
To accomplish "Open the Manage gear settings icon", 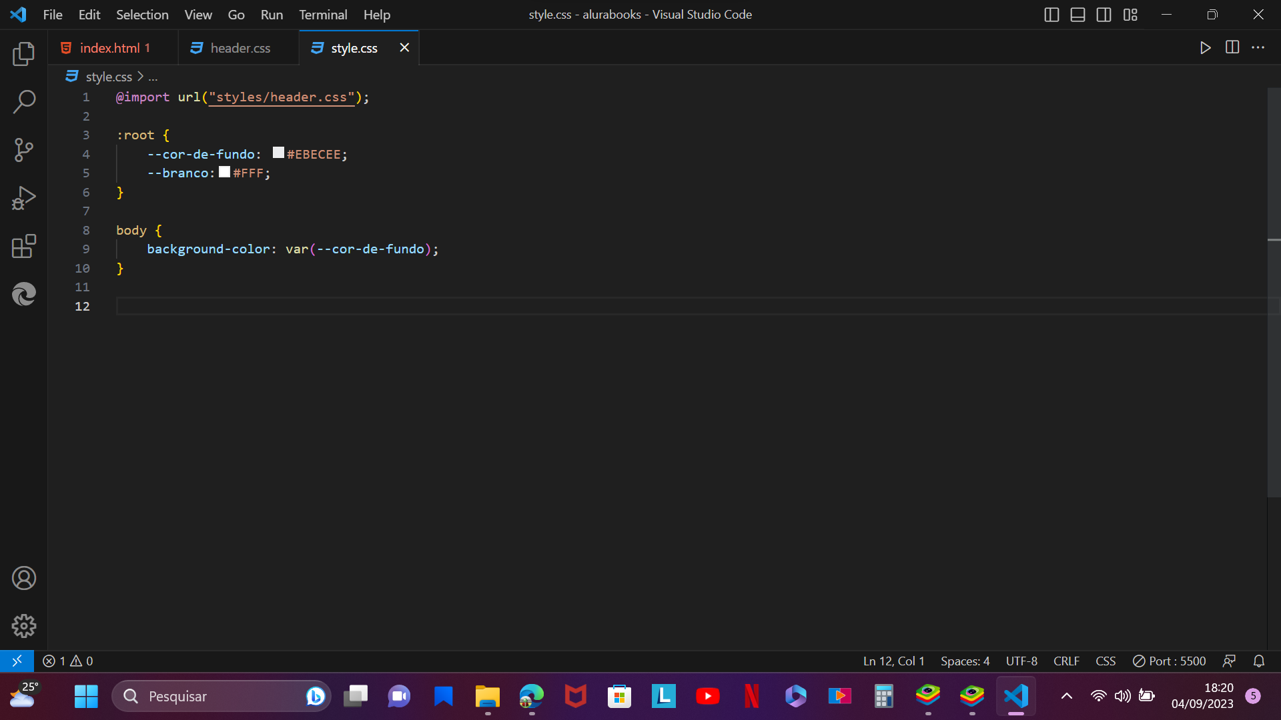I will point(24,626).
